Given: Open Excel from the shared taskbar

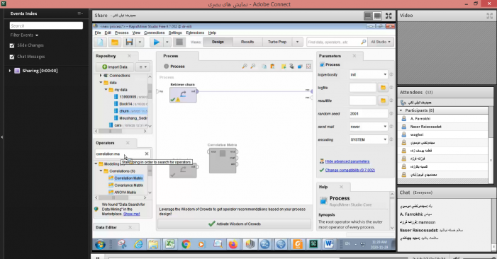Looking at the screenshot, I should click(x=170, y=244).
